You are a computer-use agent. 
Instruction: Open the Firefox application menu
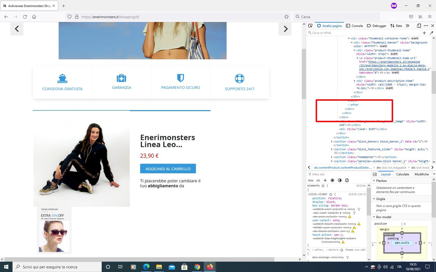430,17
